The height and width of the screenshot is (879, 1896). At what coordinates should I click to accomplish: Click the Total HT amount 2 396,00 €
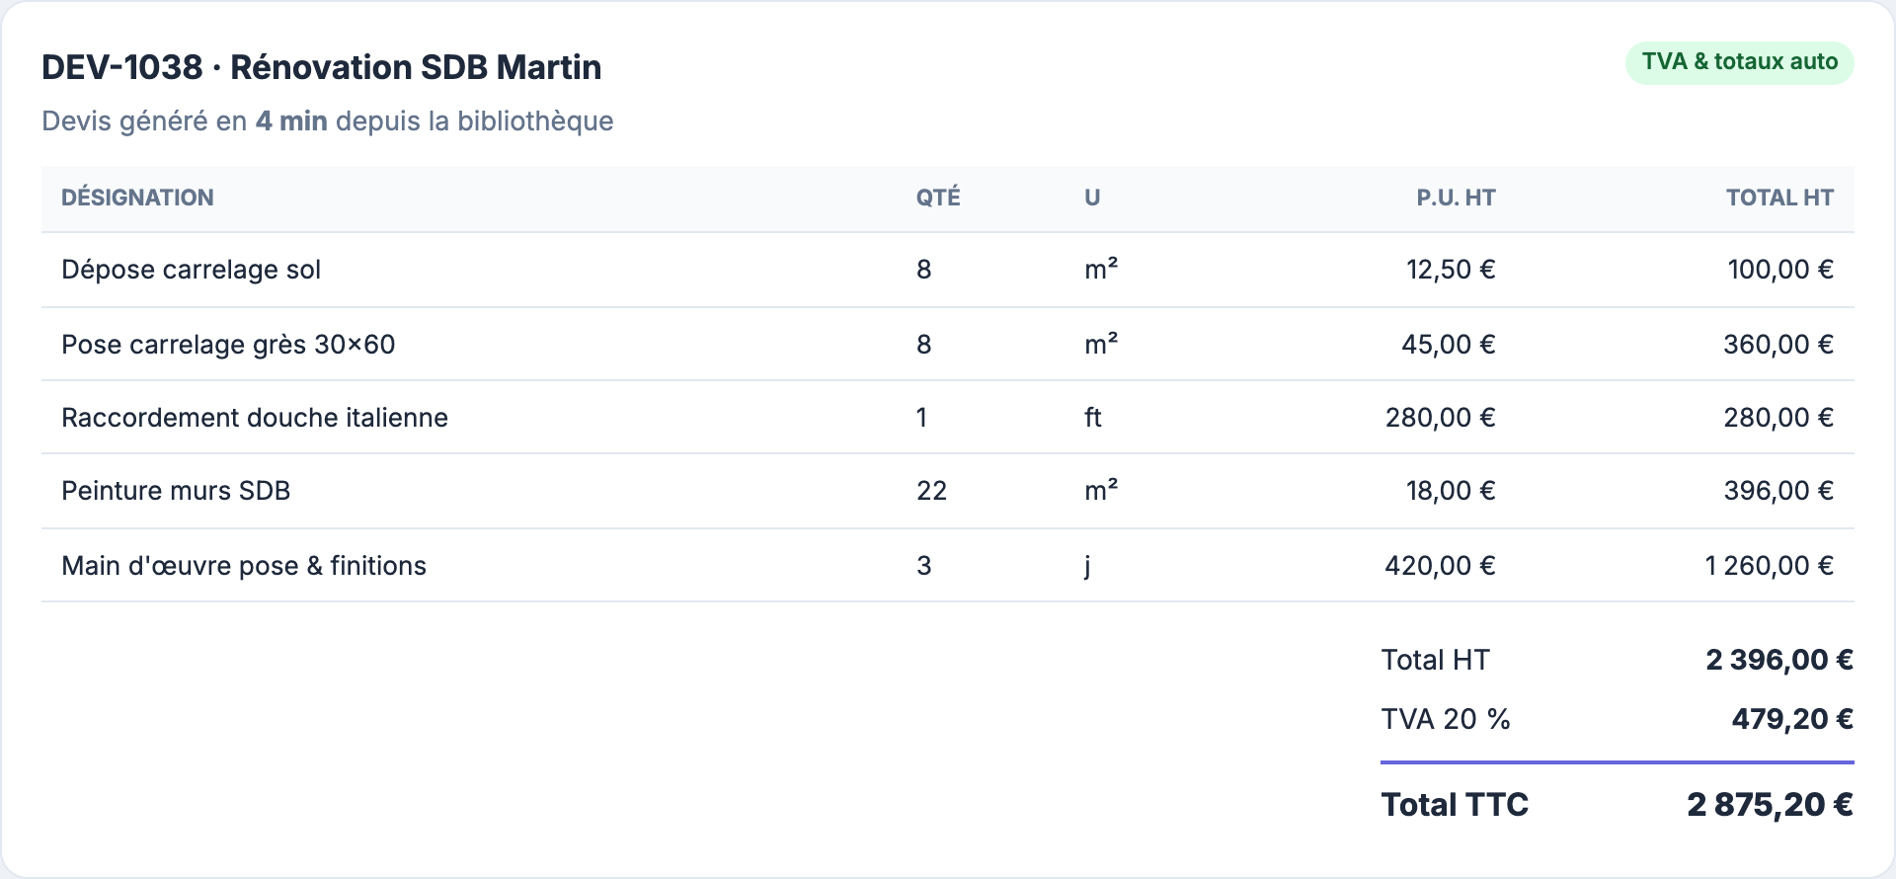(x=1779, y=660)
